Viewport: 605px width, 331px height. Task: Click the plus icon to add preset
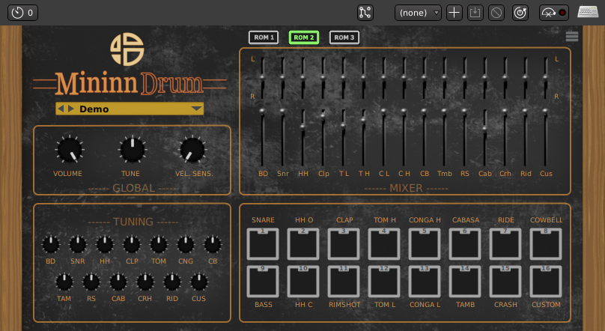(x=454, y=13)
